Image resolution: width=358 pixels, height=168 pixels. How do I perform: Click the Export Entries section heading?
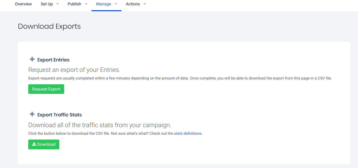coord(53,60)
